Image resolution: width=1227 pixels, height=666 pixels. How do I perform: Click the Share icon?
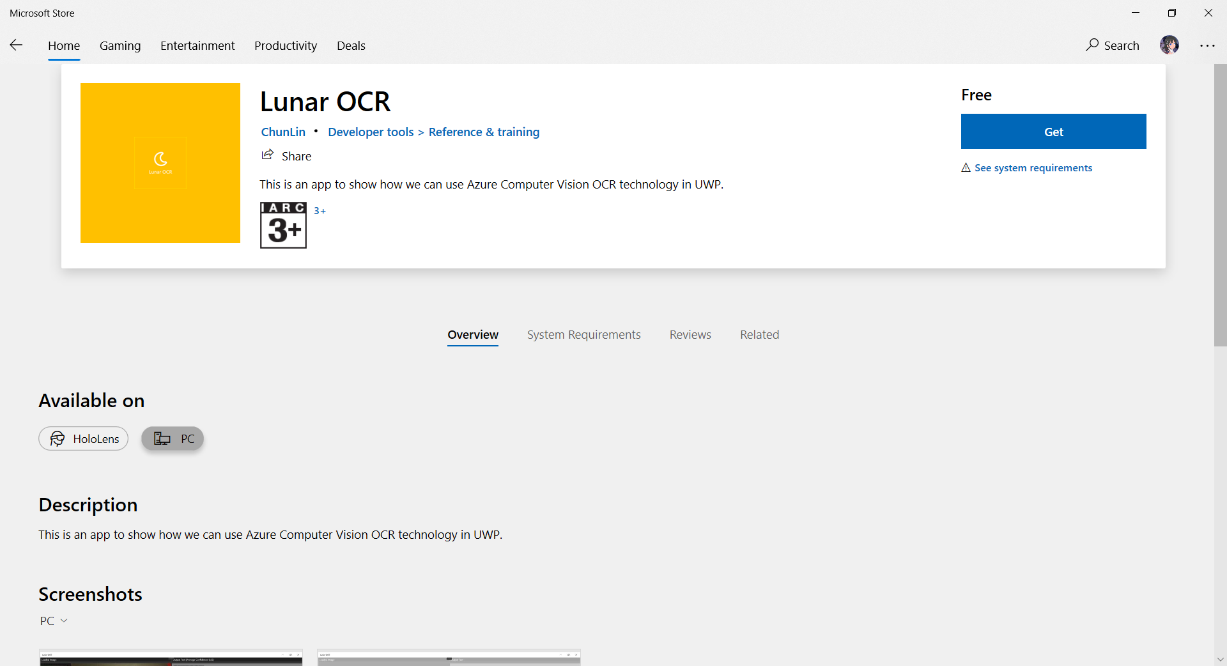click(268, 155)
